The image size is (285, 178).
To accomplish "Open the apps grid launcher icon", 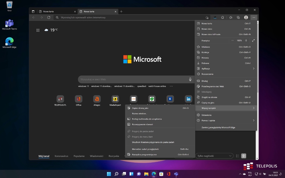I will click(38, 30).
